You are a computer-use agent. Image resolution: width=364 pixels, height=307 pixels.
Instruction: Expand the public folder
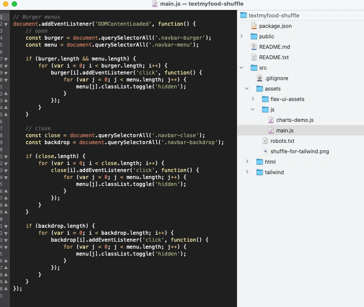tap(241, 37)
